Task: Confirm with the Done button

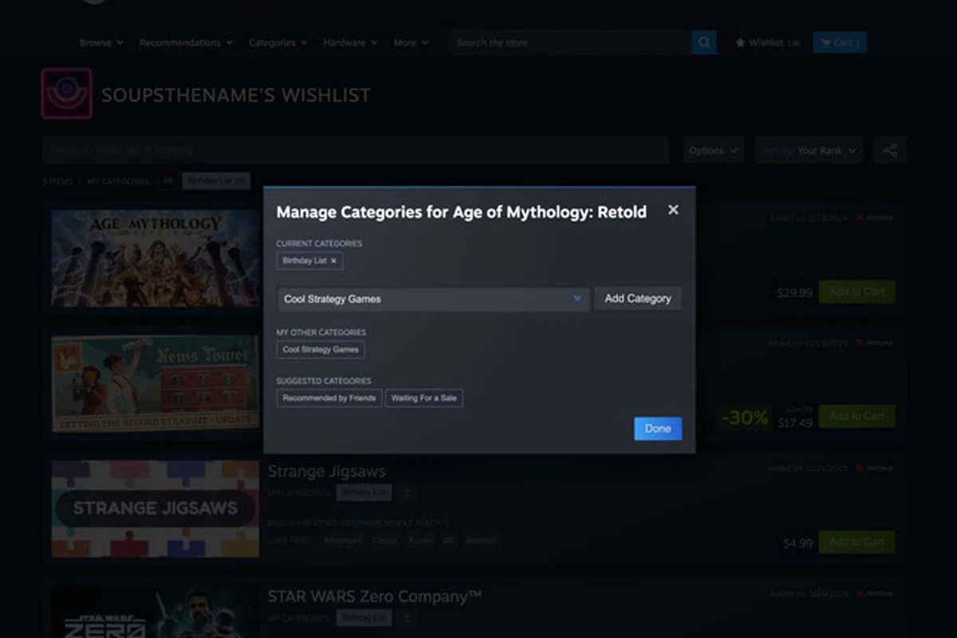Action: pyautogui.click(x=658, y=428)
